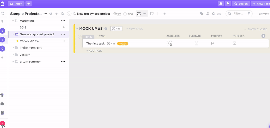Open the trophy goals icon
The image size is (270, 128).
[x=2, y=95]
